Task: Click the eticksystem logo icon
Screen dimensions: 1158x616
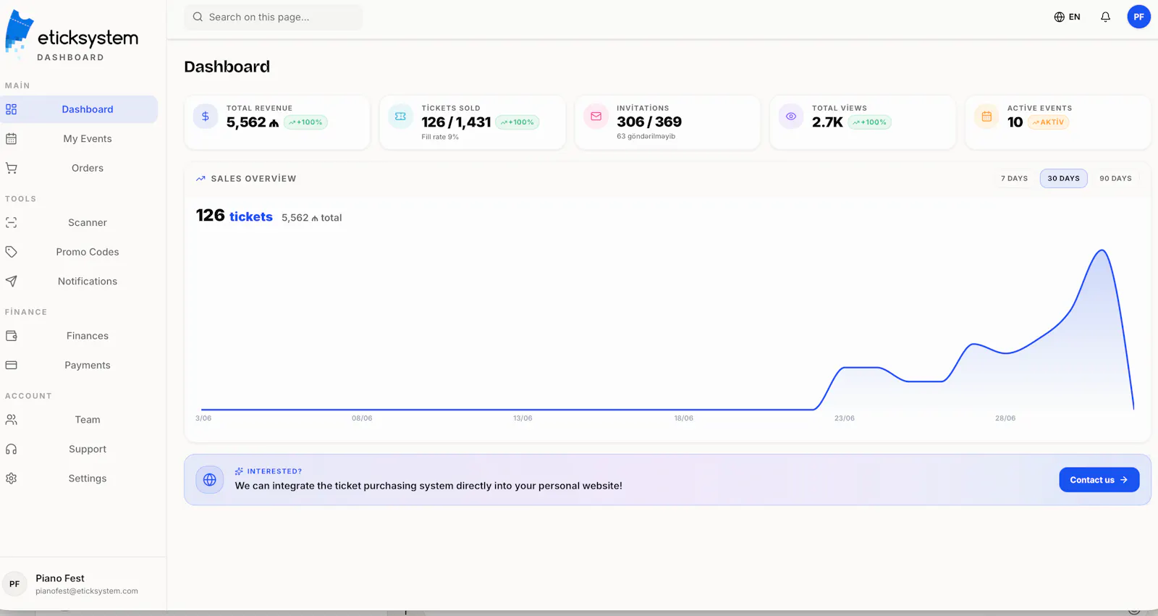Action: (20, 32)
